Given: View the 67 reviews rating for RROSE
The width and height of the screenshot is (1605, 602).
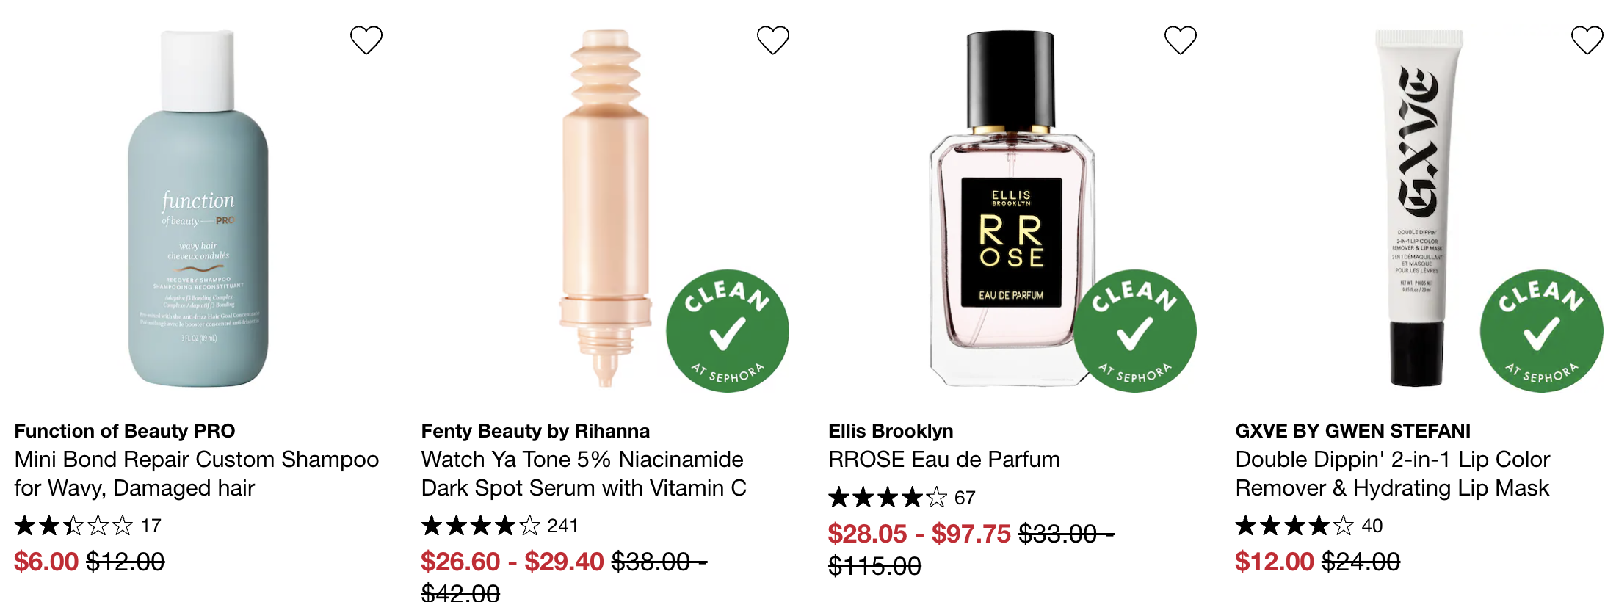Looking at the screenshot, I should pos(902,498).
